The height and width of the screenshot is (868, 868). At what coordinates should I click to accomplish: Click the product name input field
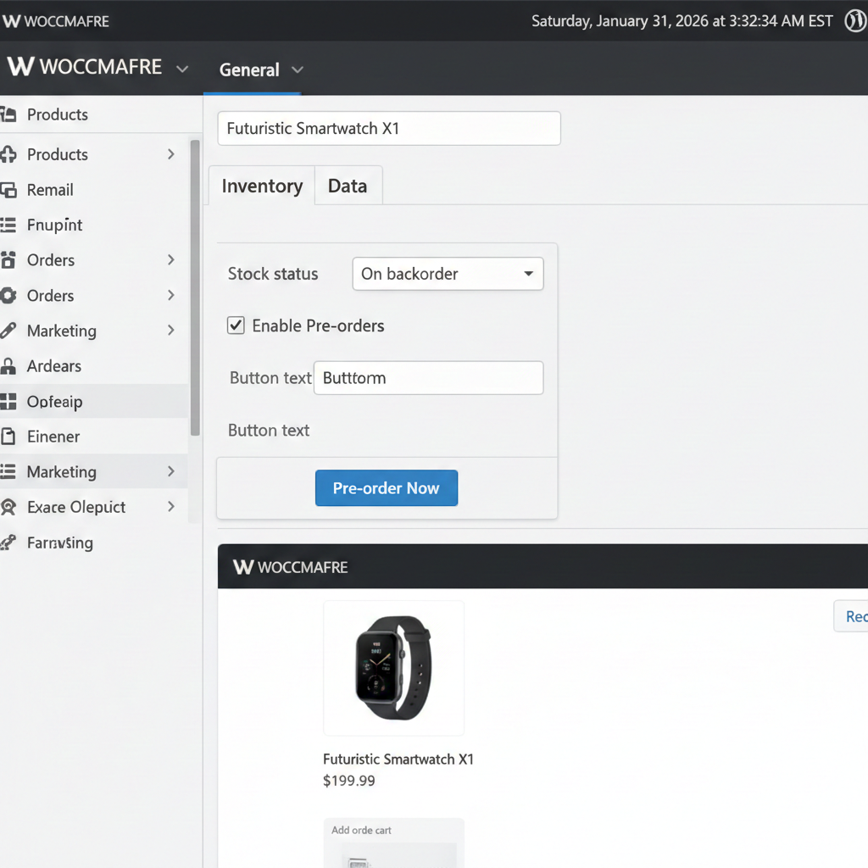coord(389,129)
